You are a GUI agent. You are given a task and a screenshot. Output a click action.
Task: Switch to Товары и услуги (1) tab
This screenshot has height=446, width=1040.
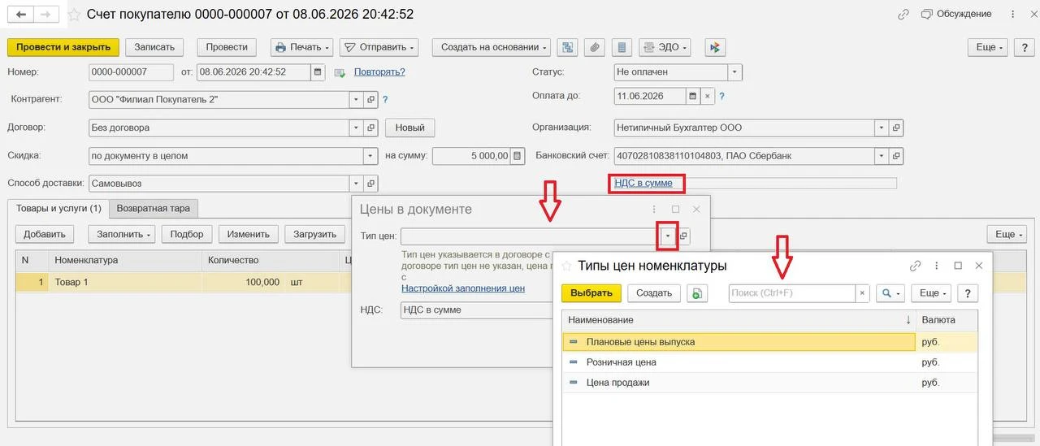coord(58,209)
